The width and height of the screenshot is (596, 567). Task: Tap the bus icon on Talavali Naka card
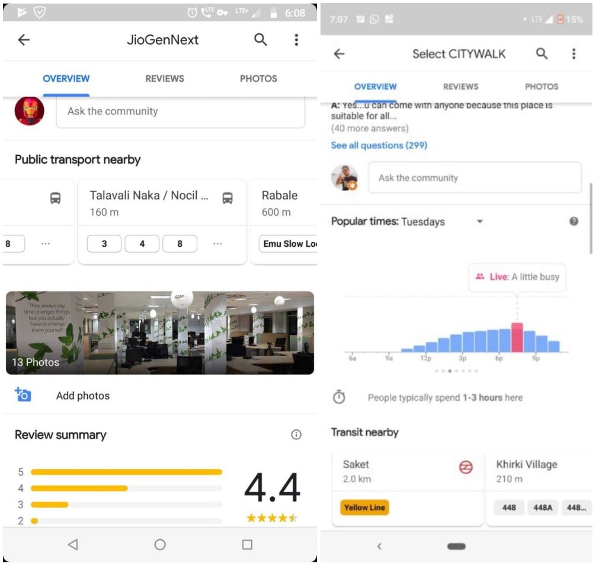227,198
